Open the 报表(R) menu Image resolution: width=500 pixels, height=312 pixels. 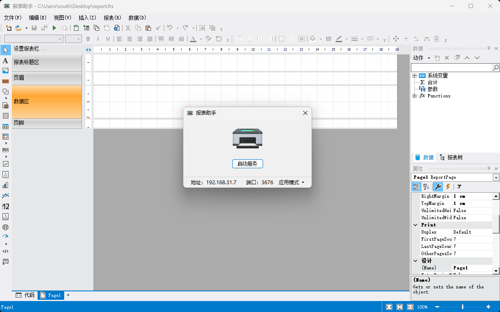pos(112,18)
